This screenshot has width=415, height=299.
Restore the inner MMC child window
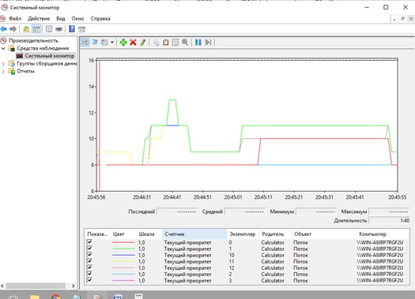pos(402,19)
